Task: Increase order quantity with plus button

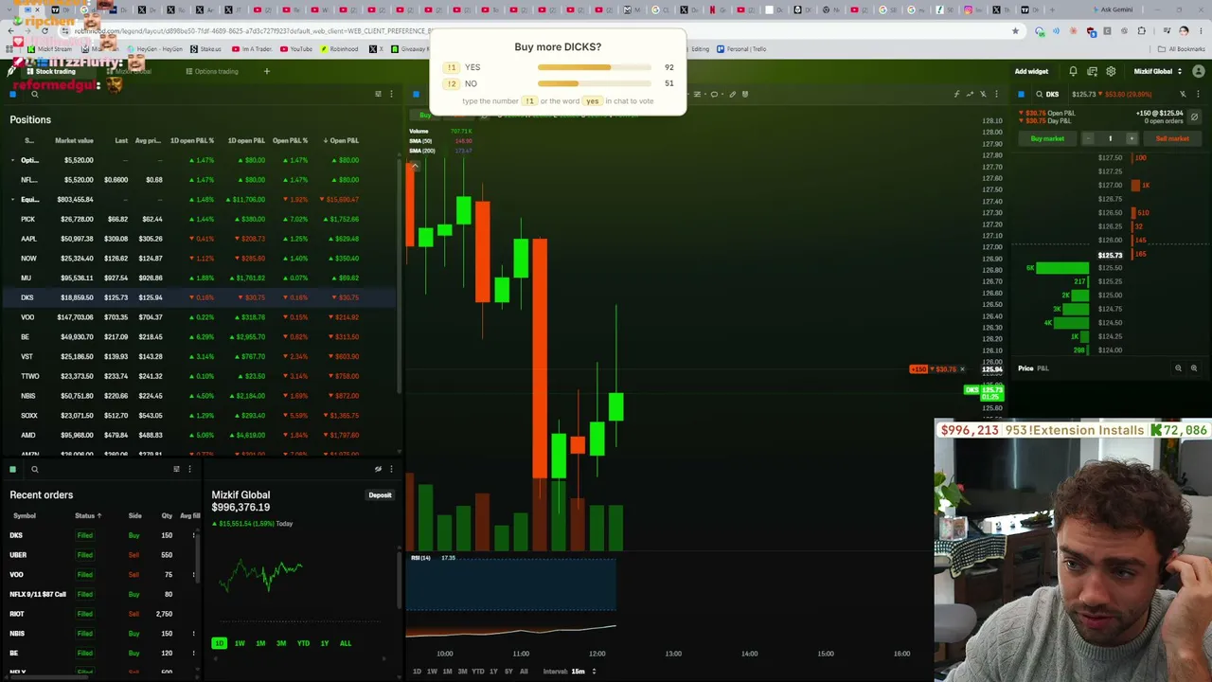Action: (x=1131, y=138)
